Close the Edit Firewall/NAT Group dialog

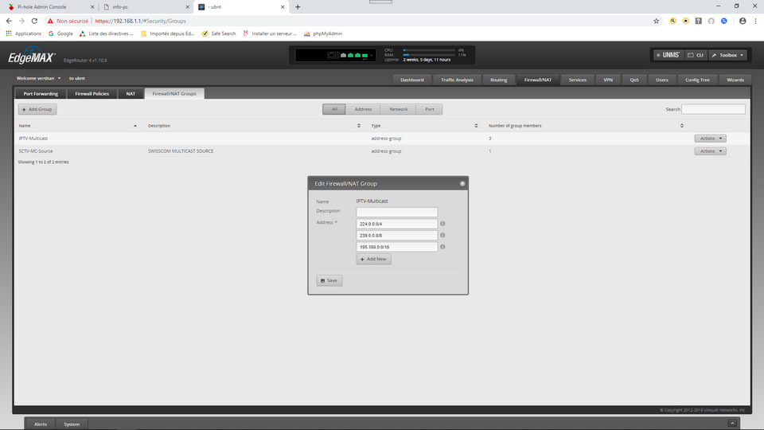pos(462,183)
